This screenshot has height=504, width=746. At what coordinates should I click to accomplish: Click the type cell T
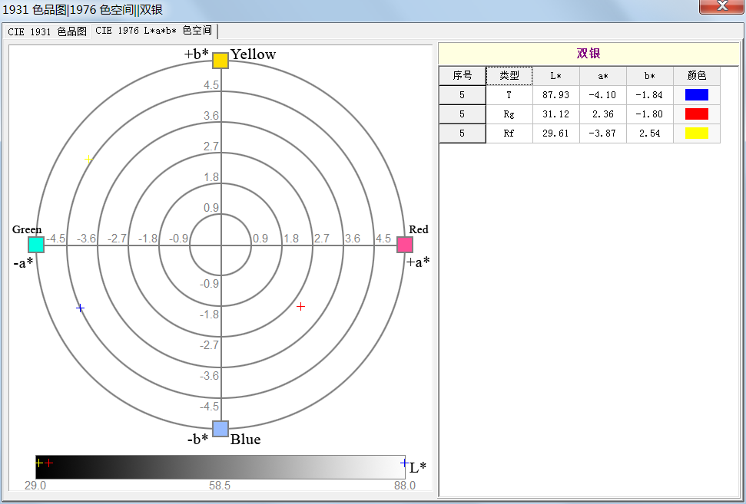[x=509, y=95]
